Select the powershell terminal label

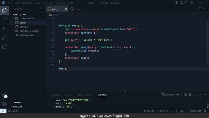[x=168, y=95]
